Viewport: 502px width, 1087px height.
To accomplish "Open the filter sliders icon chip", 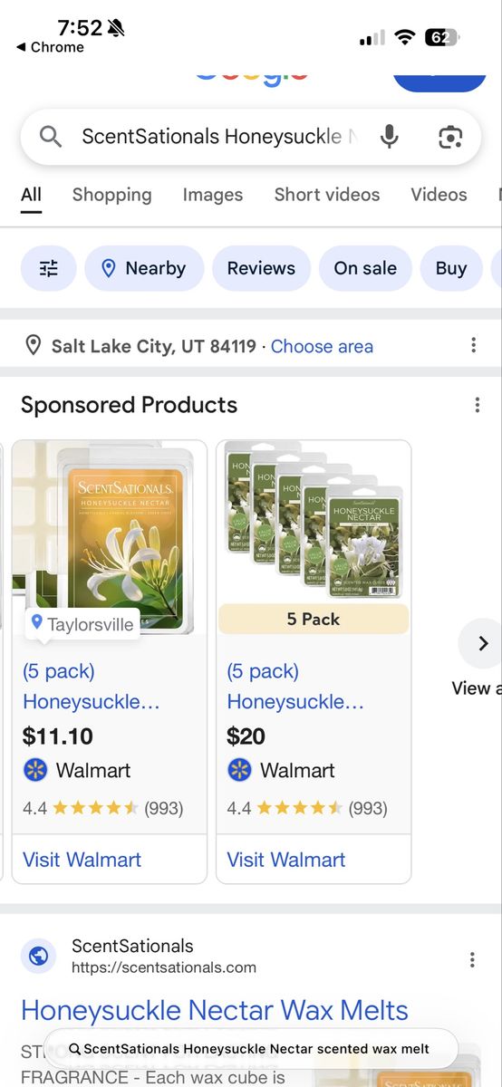I will [49, 268].
